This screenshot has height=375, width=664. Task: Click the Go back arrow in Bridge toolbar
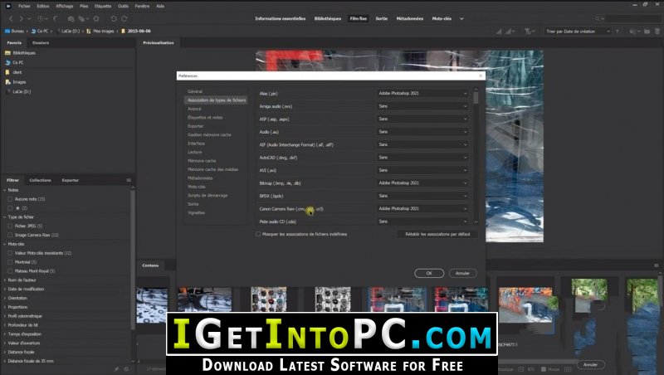click(x=11, y=18)
